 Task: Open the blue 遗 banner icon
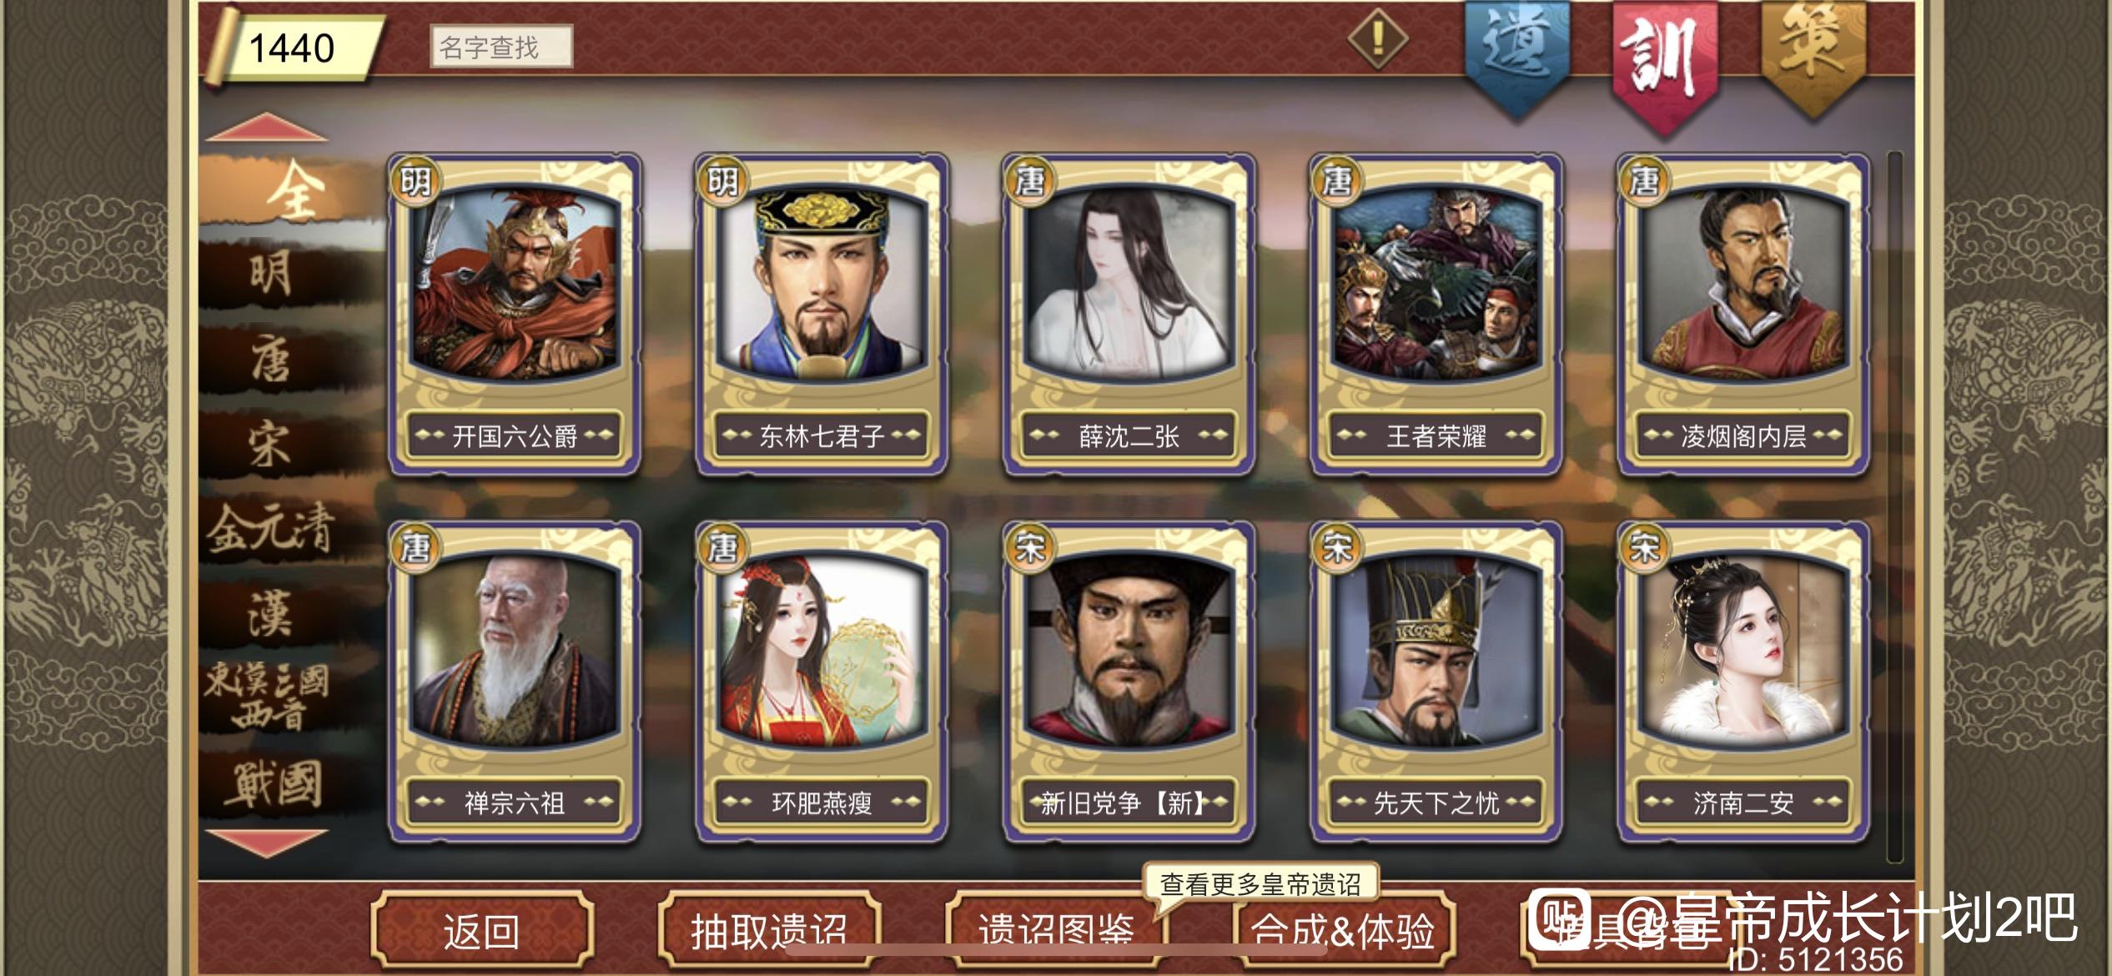[x=1518, y=58]
